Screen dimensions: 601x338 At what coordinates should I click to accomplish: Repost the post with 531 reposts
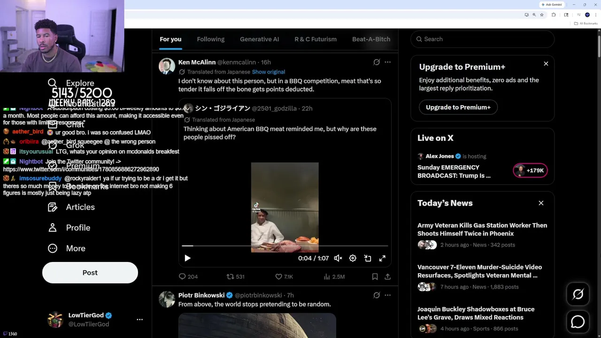[x=236, y=277]
